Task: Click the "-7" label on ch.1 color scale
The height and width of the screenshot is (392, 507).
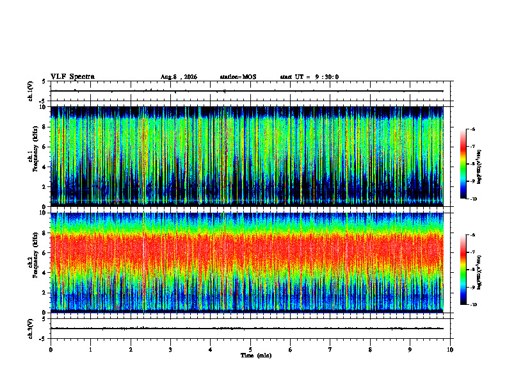Action: tap(472, 147)
